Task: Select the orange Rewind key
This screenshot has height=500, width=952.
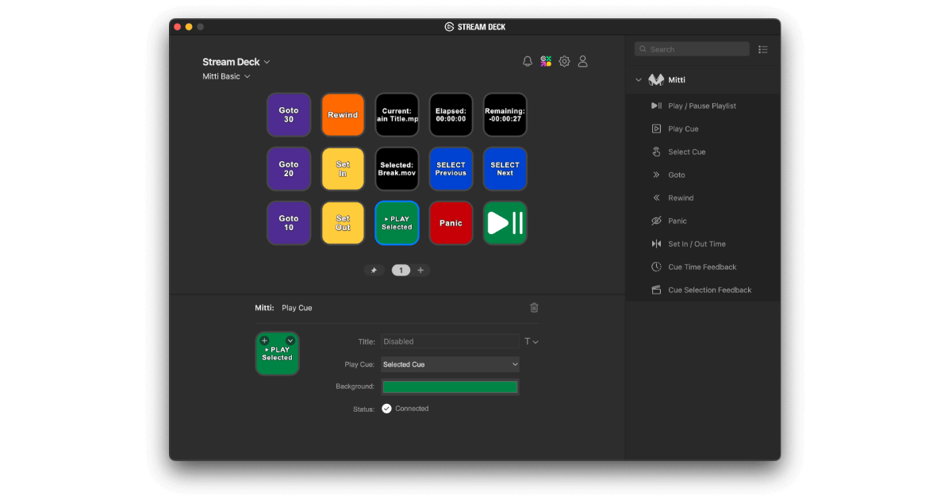Action: click(343, 115)
